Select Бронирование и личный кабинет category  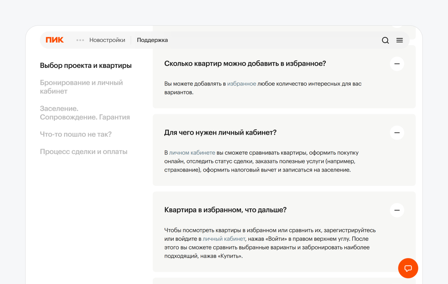pyautogui.click(x=81, y=87)
